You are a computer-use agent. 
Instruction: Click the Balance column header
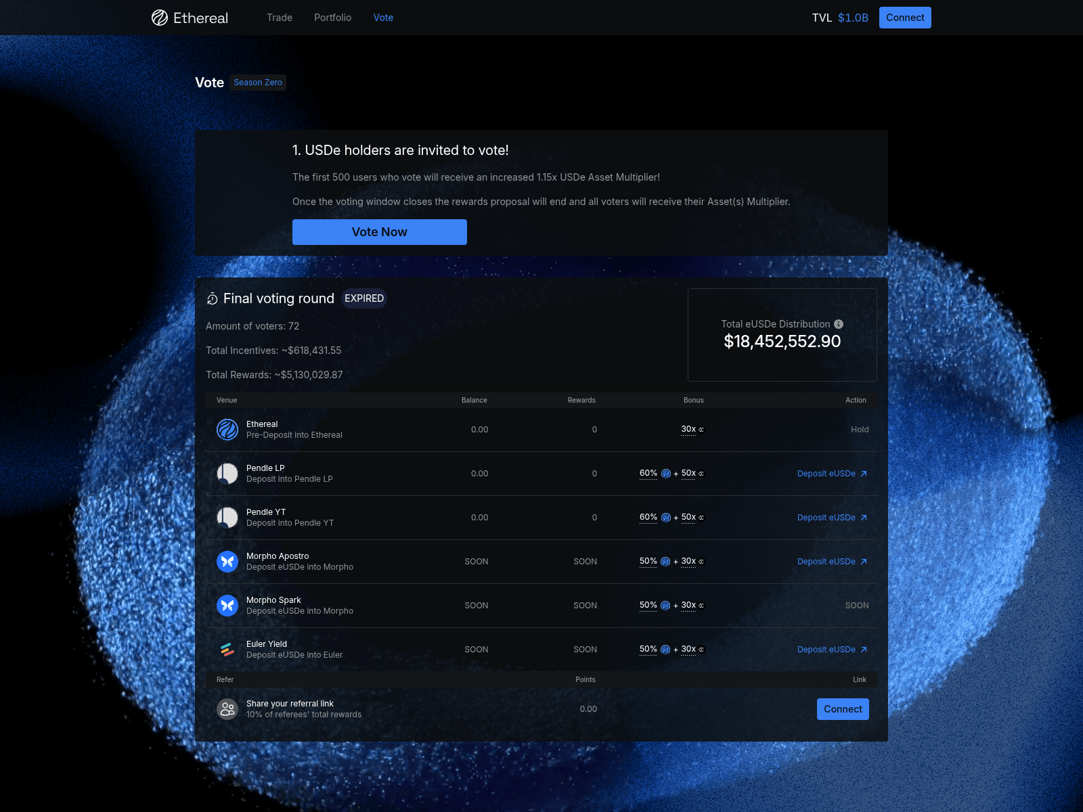(474, 400)
